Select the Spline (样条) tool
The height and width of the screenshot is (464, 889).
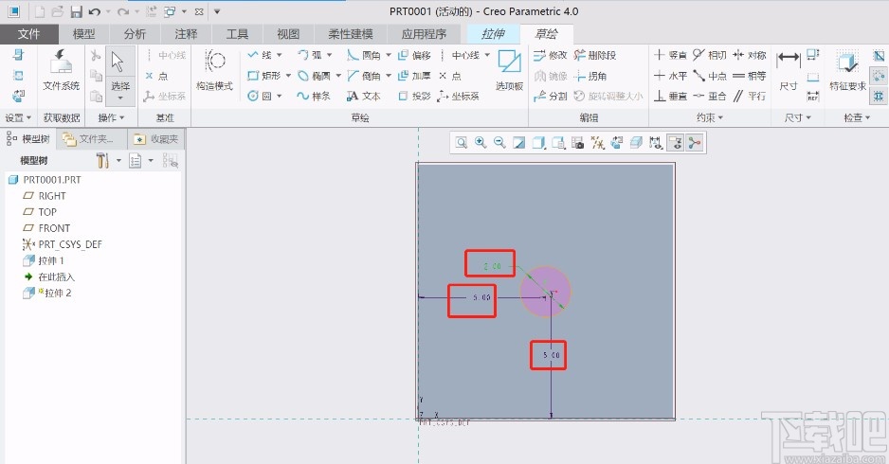pos(314,96)
